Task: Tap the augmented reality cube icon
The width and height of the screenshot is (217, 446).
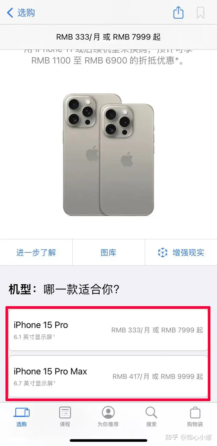Action: click(x=163, y=253)
